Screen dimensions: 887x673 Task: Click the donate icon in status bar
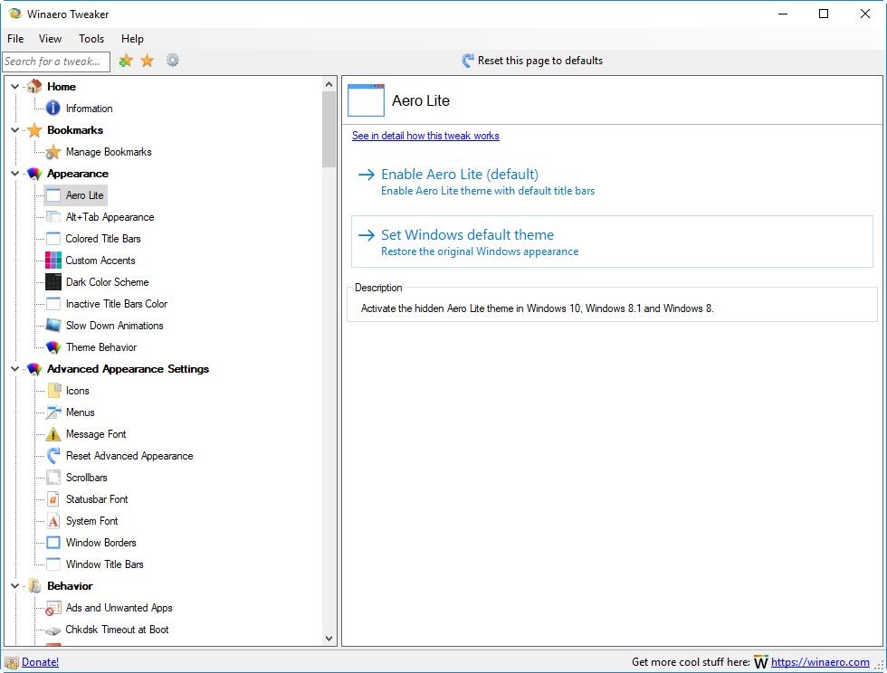point(11,662)
